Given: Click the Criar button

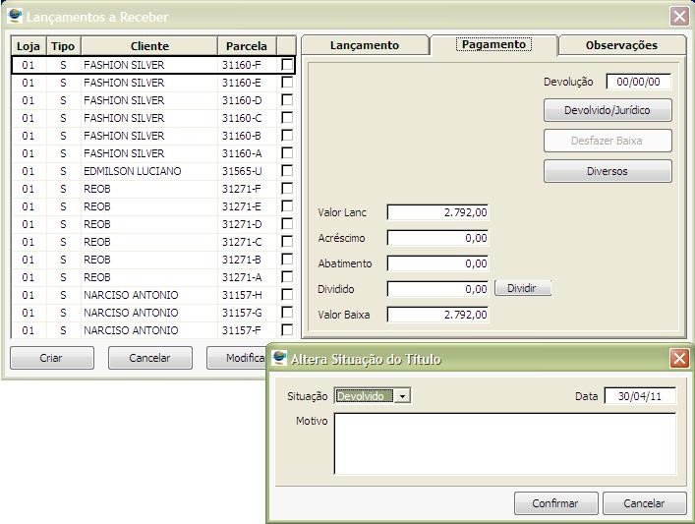Looking at the screenshot, I should coord(51,358).
